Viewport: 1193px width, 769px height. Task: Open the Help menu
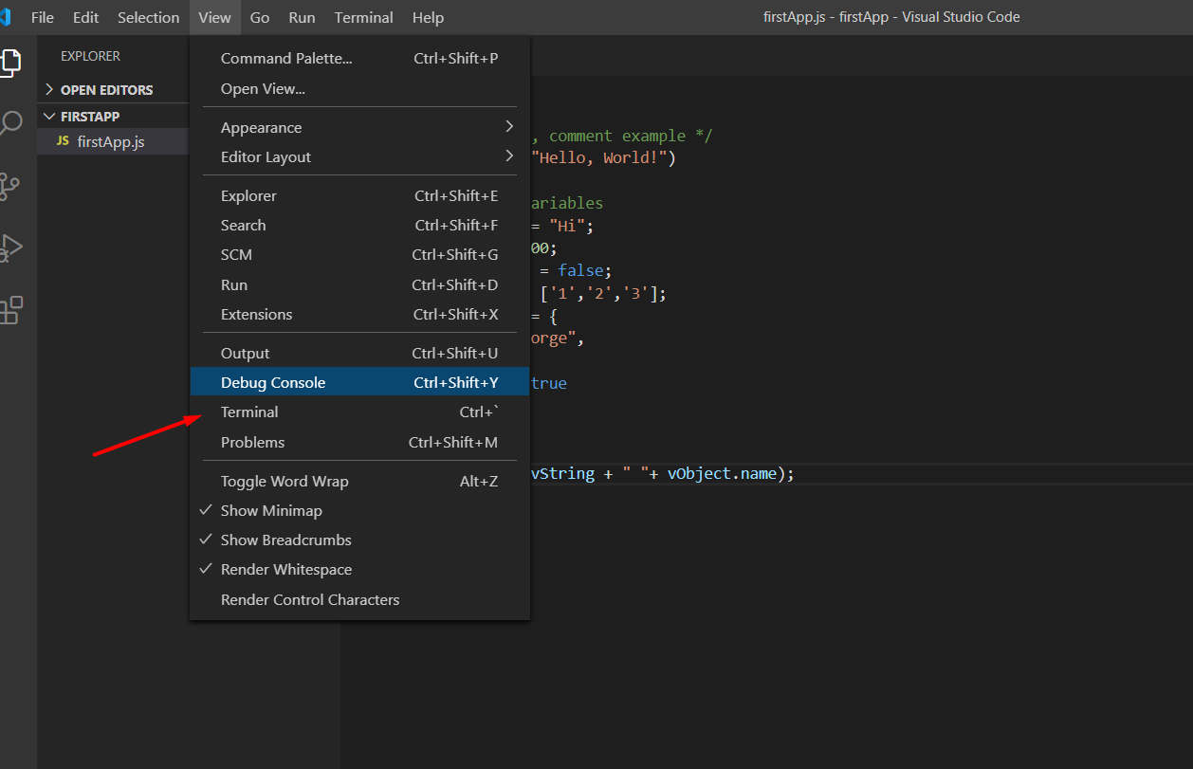coord(428,17)
